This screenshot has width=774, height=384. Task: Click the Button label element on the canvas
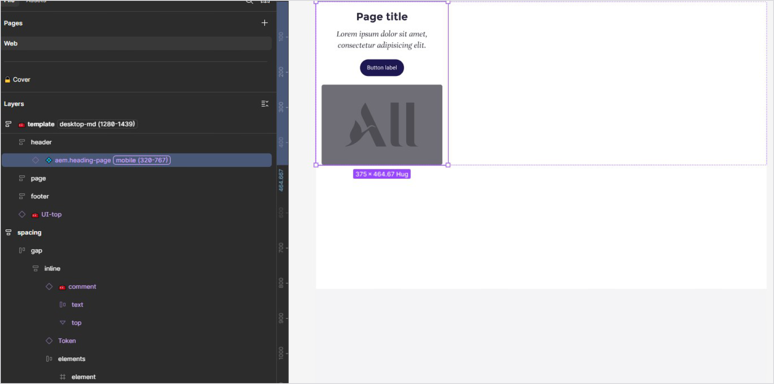click(381, 67)
